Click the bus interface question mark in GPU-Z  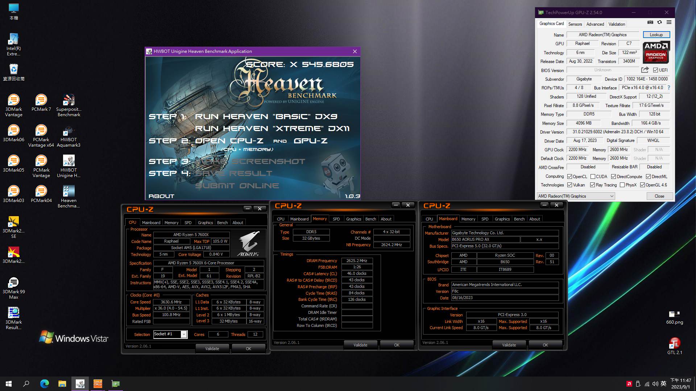pyautogui.click(x=669, y=88)
